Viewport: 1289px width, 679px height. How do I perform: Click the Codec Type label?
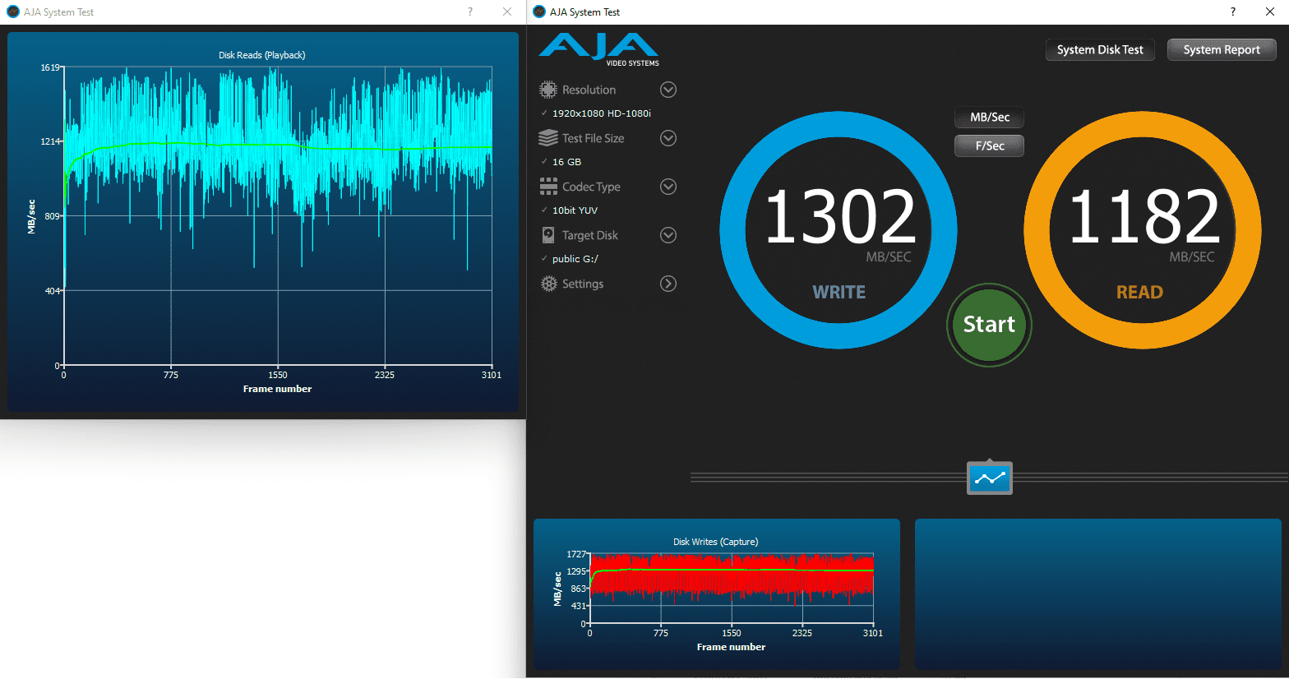pos(591,187)
